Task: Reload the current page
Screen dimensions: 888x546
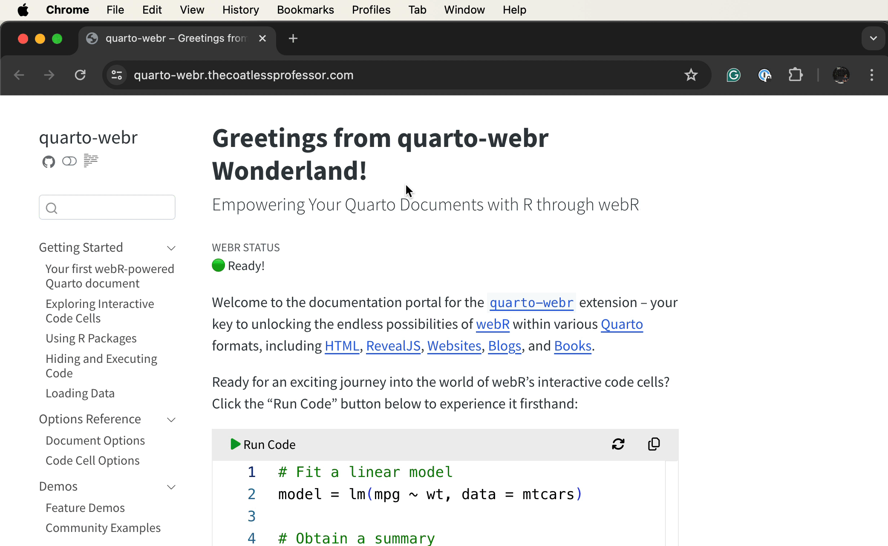Action: [x=81, y=75]
